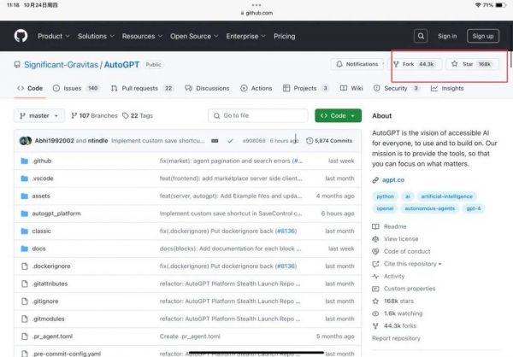513x357 pixels.
Task: Open the .github folder
Action: click(x=43, y=161)
